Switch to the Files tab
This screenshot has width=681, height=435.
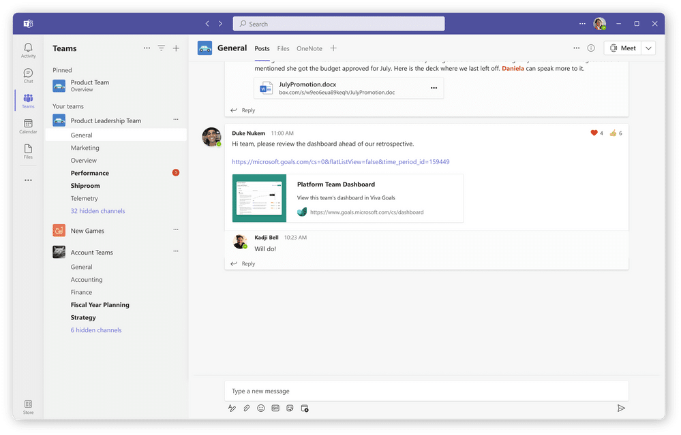pos(283,48)
